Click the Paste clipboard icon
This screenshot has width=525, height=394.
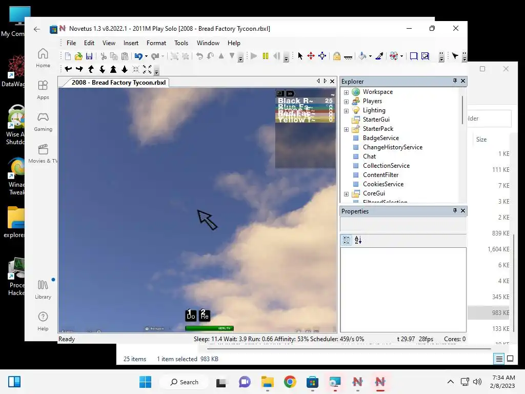click(x=125, y=56)
